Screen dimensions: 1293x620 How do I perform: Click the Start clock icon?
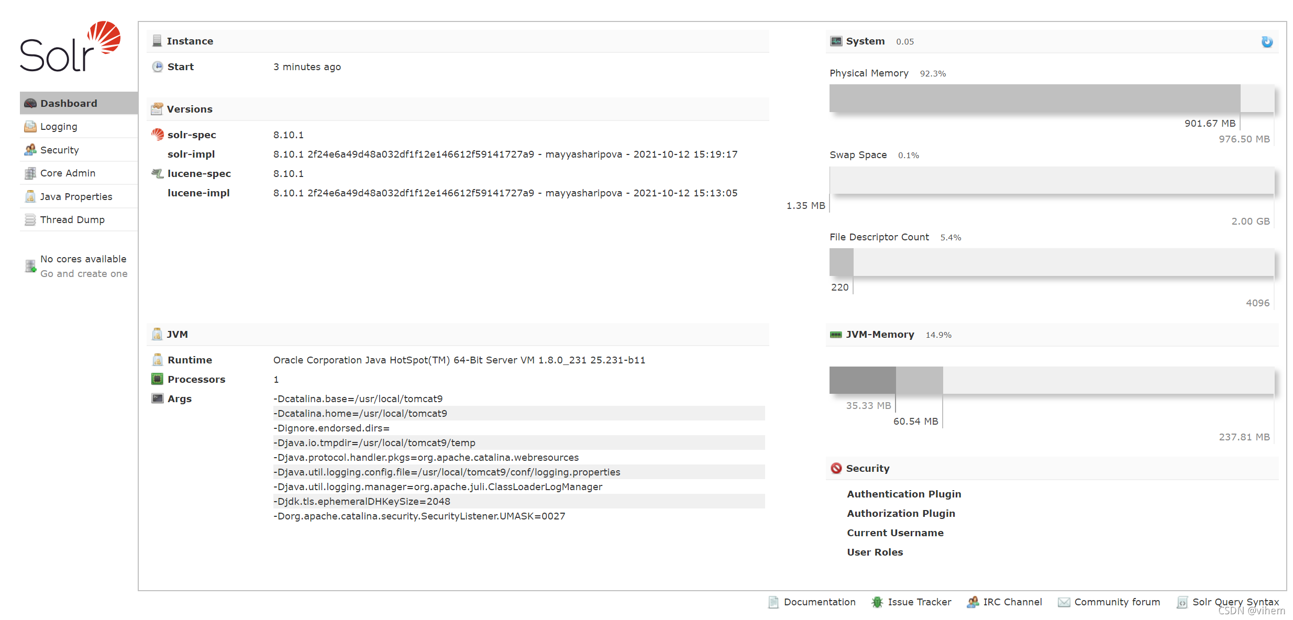(x=157, y=67)
